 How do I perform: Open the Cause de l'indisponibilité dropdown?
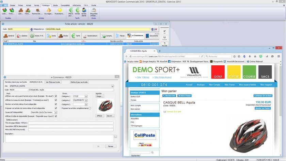click(55, 112)
